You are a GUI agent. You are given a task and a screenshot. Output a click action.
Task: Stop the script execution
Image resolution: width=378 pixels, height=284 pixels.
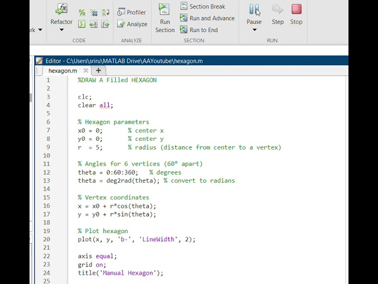[x=296, y=14]
